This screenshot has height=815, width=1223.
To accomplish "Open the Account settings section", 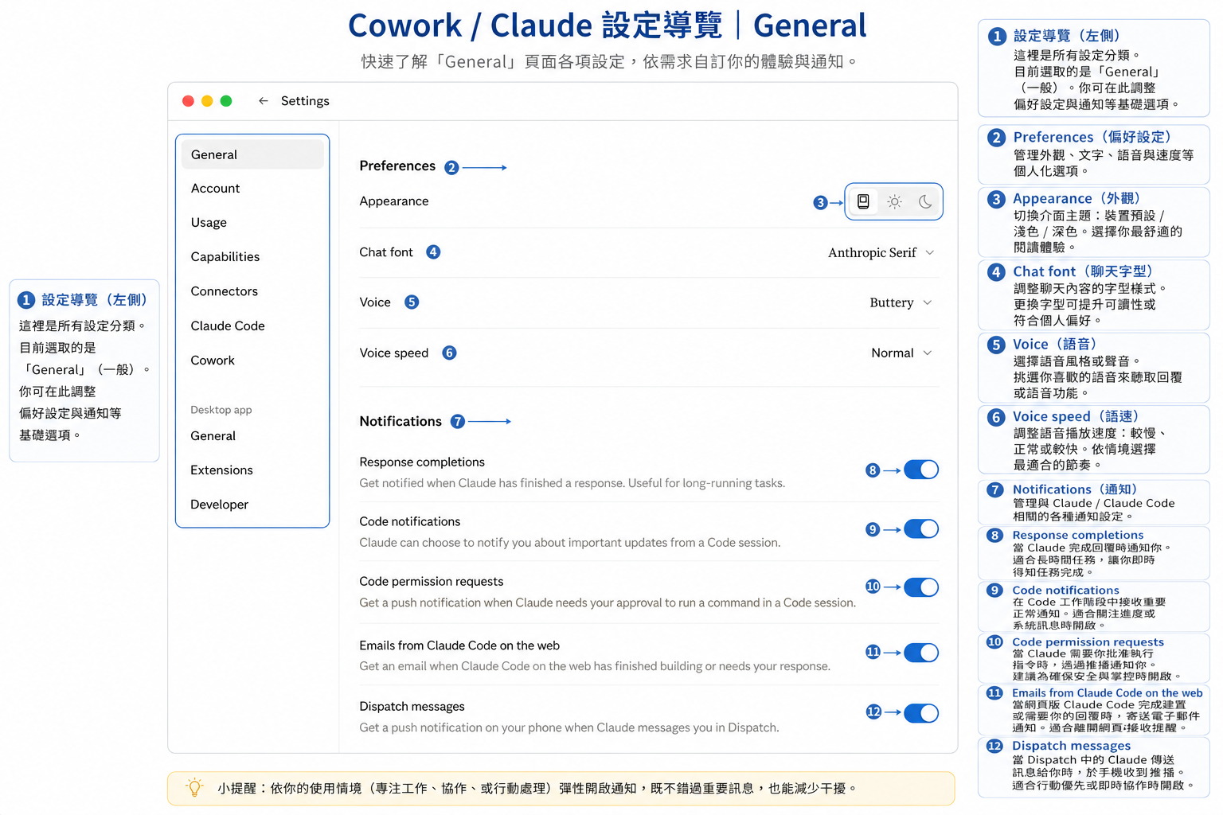I will tap(215, 189).
